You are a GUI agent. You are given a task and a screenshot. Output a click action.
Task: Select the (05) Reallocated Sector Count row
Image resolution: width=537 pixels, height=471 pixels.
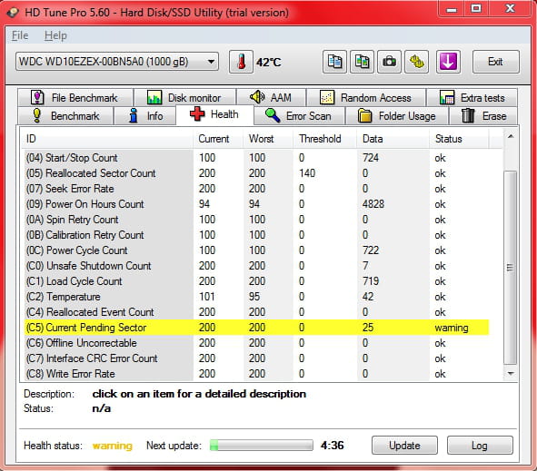click(x=255, y=173)
